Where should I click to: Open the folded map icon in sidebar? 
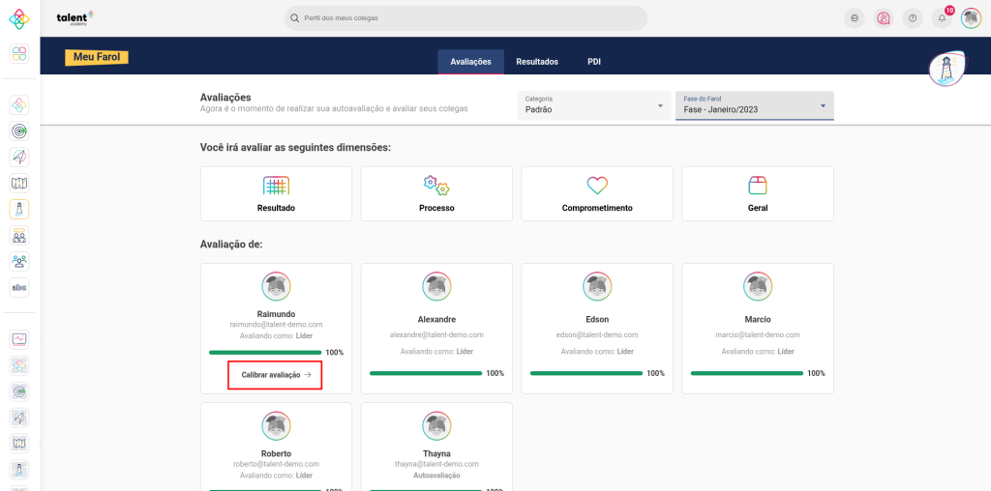click(x=19, y=183)
